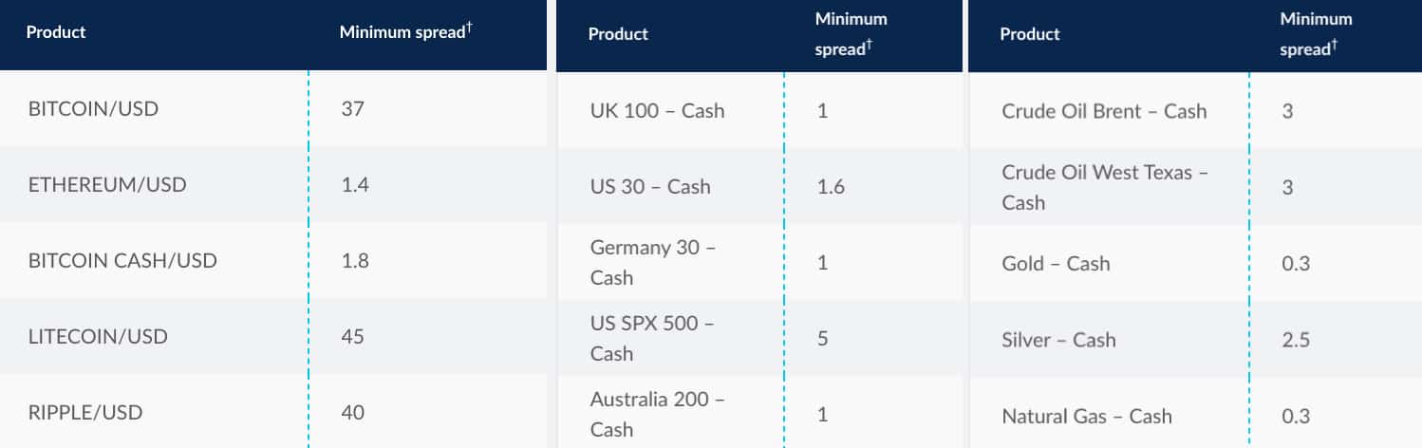This screenshot has width=1422, height=448.
Task: Select Australia 200 – Cash index
Action: pyautogui.click(x=657, y=415)
